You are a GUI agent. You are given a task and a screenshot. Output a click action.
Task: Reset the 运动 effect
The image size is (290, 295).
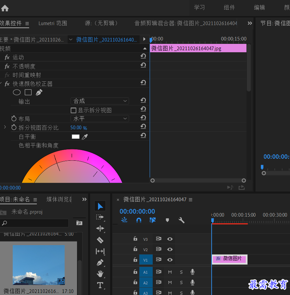[x=143, y=56]
